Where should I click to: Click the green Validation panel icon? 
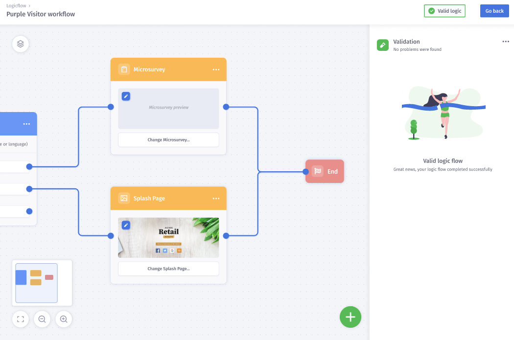(383, 45)
